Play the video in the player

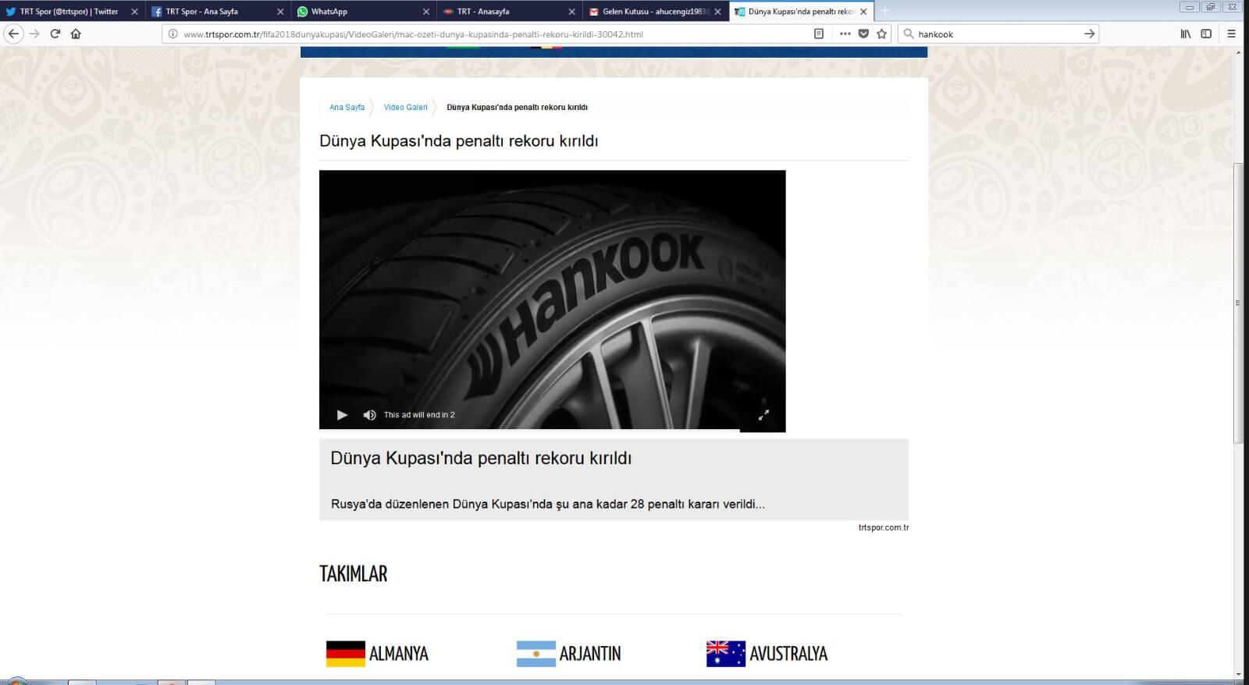pyautogui.click(x=342, y=415)
